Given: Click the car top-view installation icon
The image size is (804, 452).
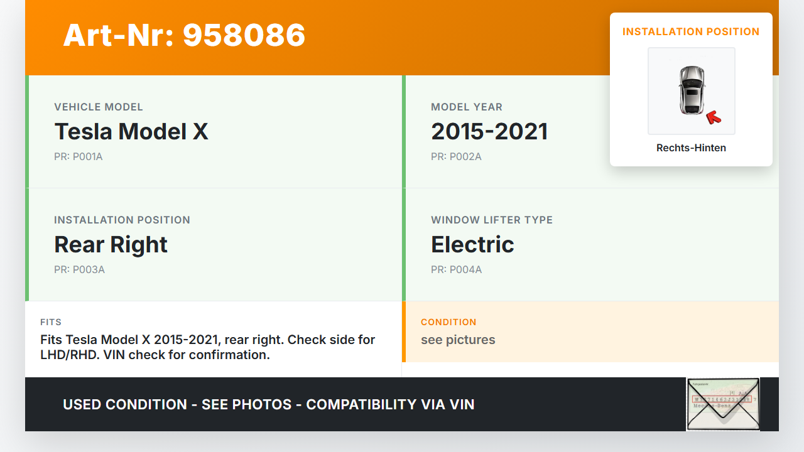Looking at the screenshot, I should pos(691,90).
